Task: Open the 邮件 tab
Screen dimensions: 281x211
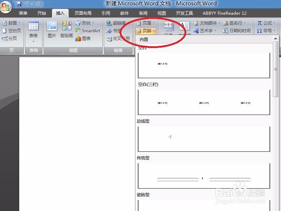Action: pos(125,13)
